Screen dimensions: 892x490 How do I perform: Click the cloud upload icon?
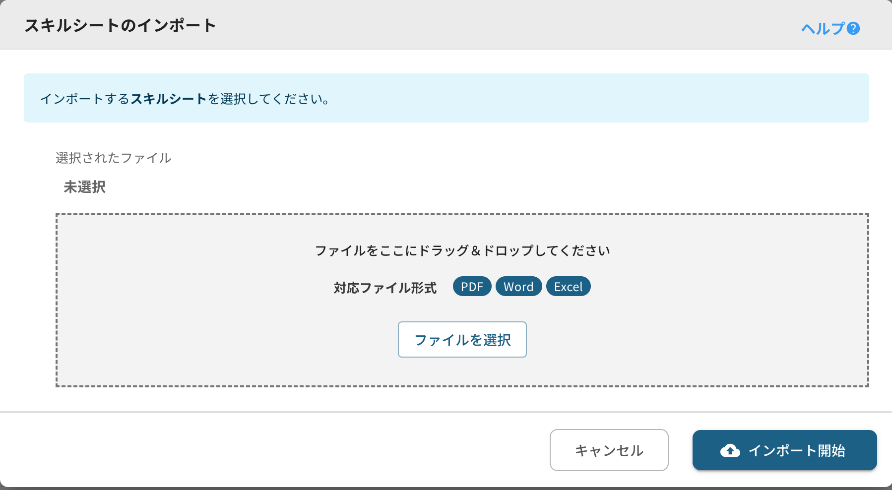pyautogui.click(x=730, y=450)
